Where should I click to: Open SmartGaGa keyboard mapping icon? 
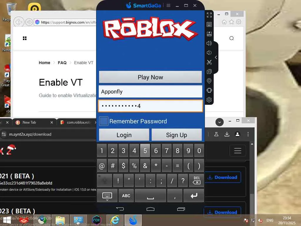point(209,24)
